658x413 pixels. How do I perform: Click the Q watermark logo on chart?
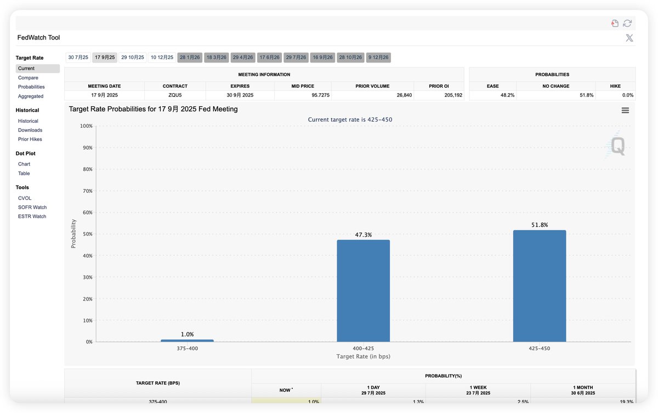pos(616,146)
